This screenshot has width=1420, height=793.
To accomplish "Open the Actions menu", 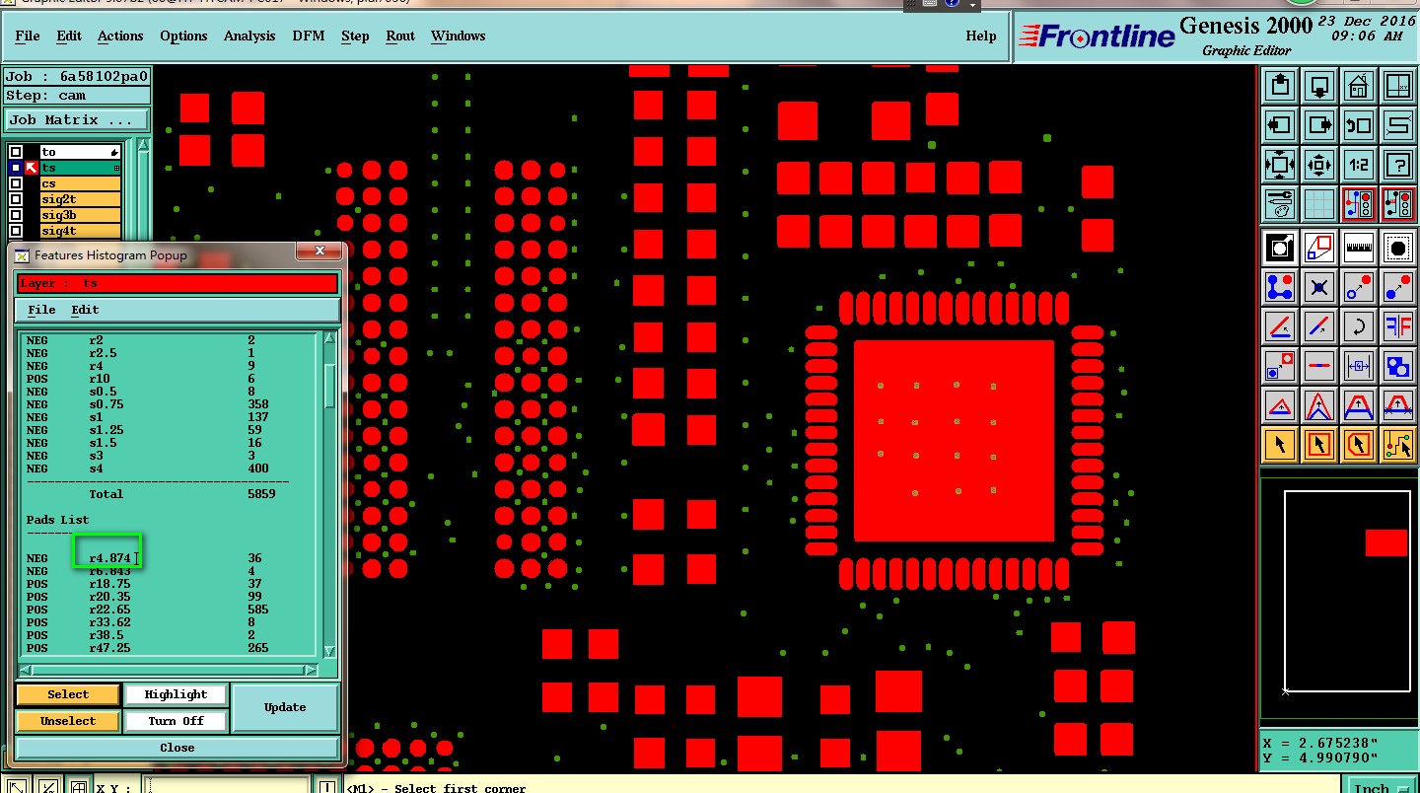I will (x=120, y=36).
